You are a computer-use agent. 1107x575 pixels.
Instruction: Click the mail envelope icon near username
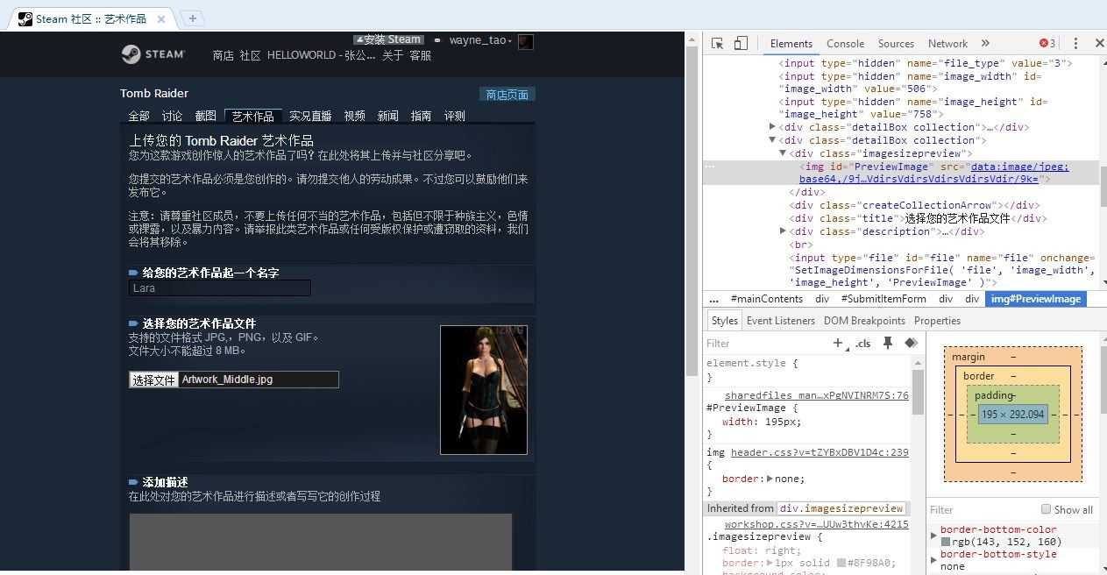tap(437, 39)
